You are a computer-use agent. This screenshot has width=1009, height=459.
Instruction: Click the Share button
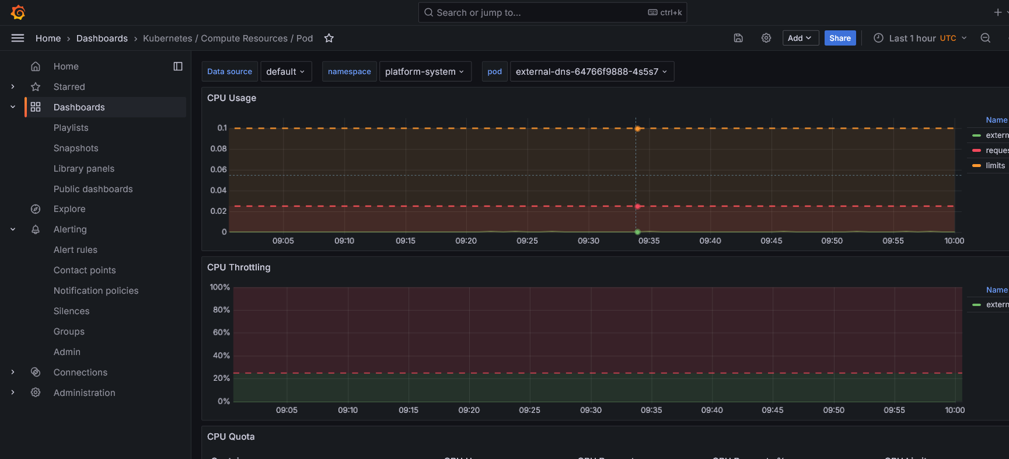coord(840,38)
